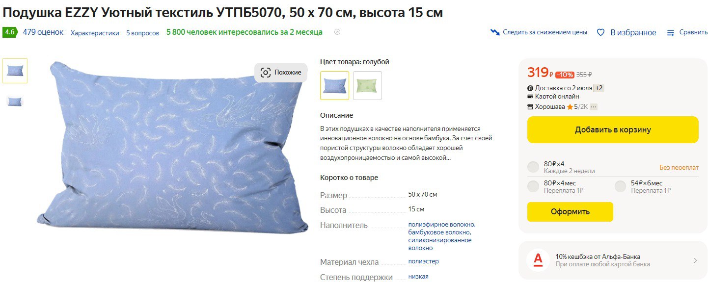Select the 80₽×4 every two weeks option
The width and height of the screenshot is (708, 282).
tap(533, 167)
